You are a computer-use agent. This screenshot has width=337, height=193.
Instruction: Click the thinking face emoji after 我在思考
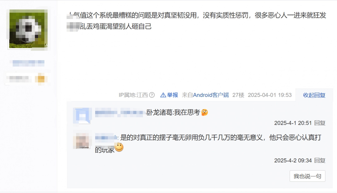point(205,113)
